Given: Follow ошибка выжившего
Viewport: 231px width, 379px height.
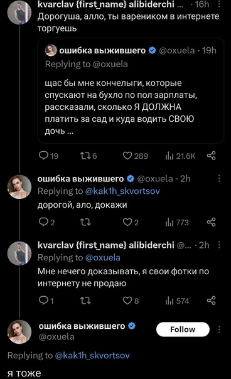Looking at the screenshot, I should [x=183, y=329].
